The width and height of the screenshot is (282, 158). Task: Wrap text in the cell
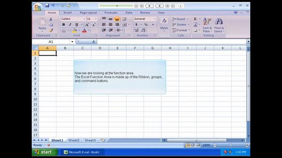tap(124, 19)
